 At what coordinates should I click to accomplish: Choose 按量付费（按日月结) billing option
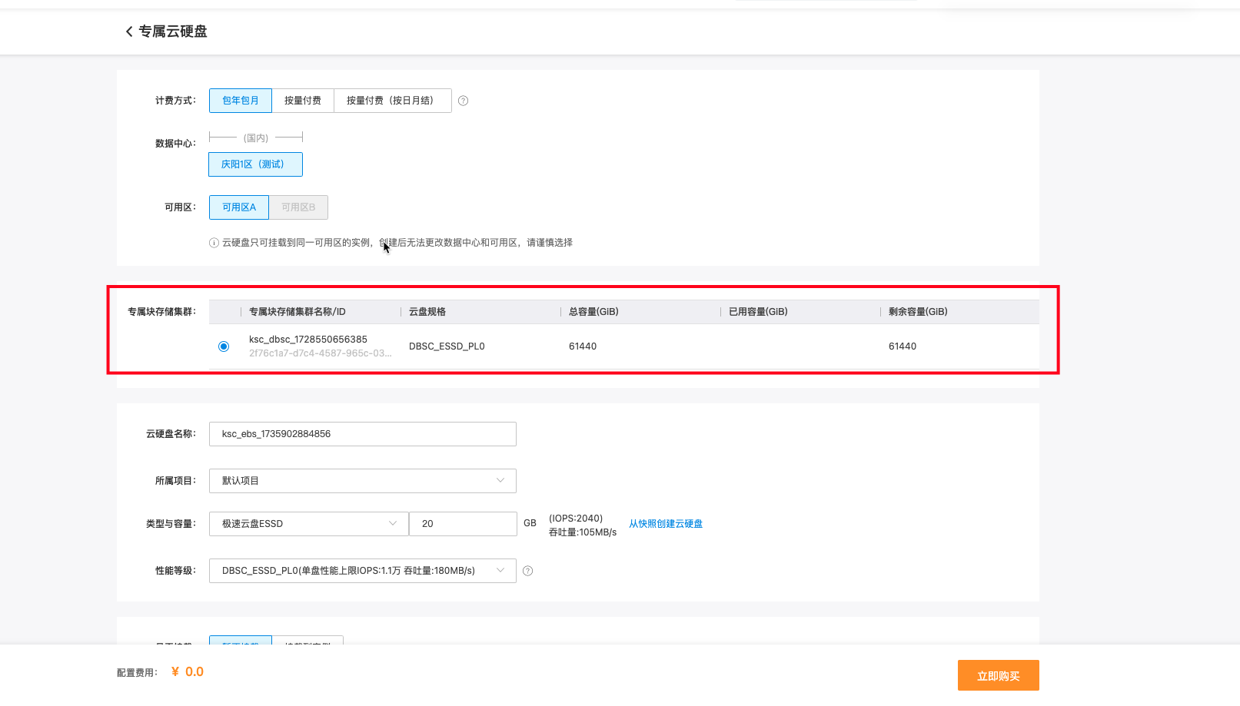(392, 101)
